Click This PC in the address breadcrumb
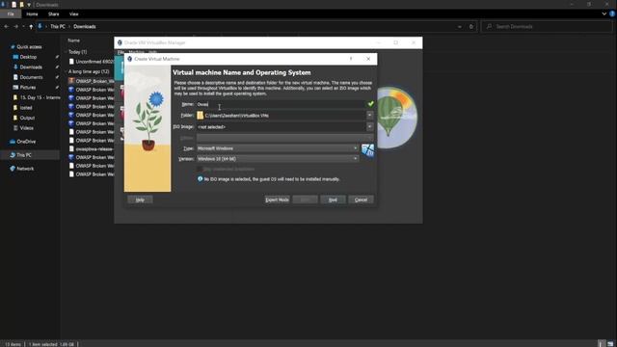Image resolution: width=617 pixels, height=347 pixels. 58,27
